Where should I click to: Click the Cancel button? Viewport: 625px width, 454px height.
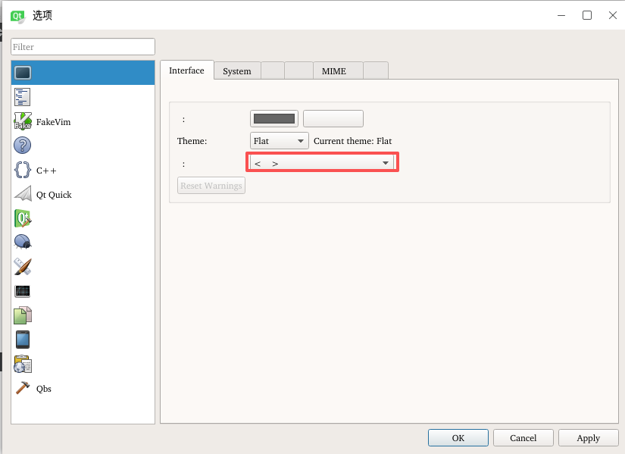tap(523, 437)
